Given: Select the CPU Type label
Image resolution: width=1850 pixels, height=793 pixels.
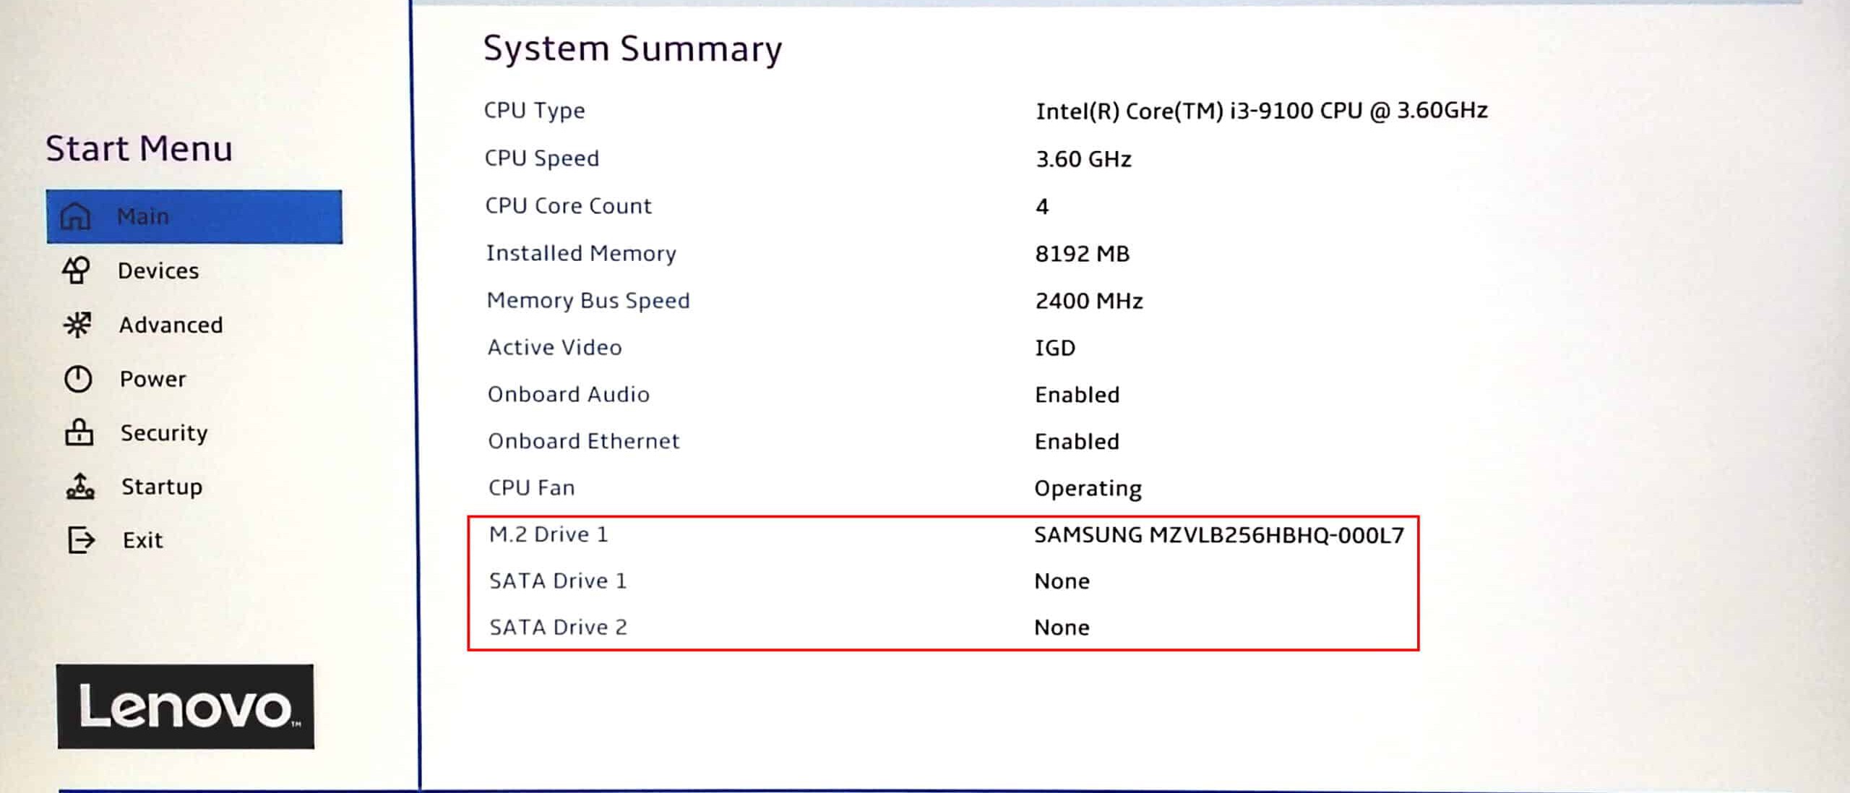Looking at the screenshot, I should (535, 111).
